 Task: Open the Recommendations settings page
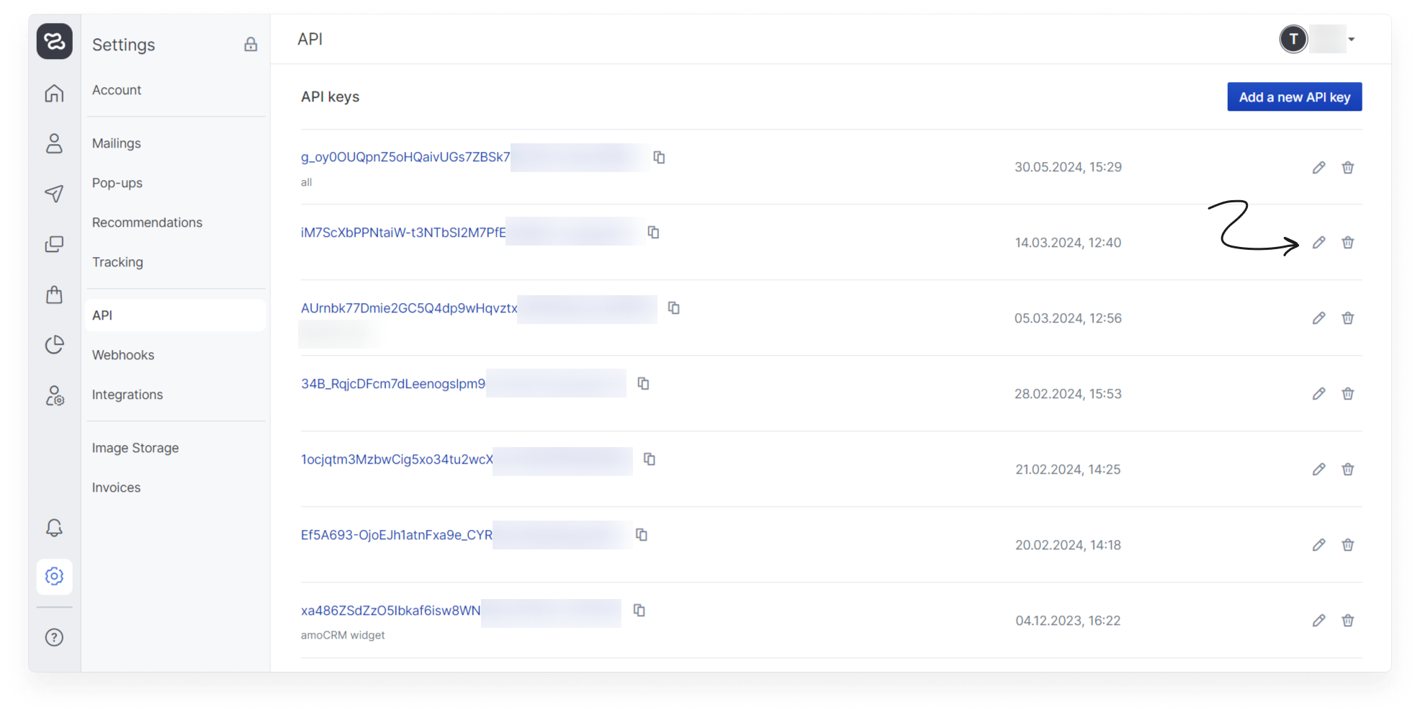[x=147, y=222]
